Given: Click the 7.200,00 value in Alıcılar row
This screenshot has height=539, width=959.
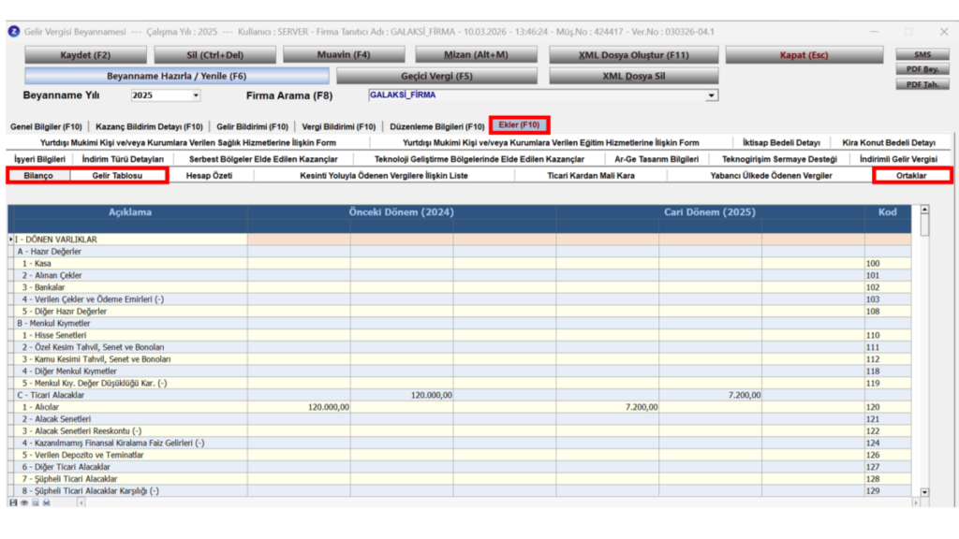Looking at the screenshot, I should (x=642, y=407).
